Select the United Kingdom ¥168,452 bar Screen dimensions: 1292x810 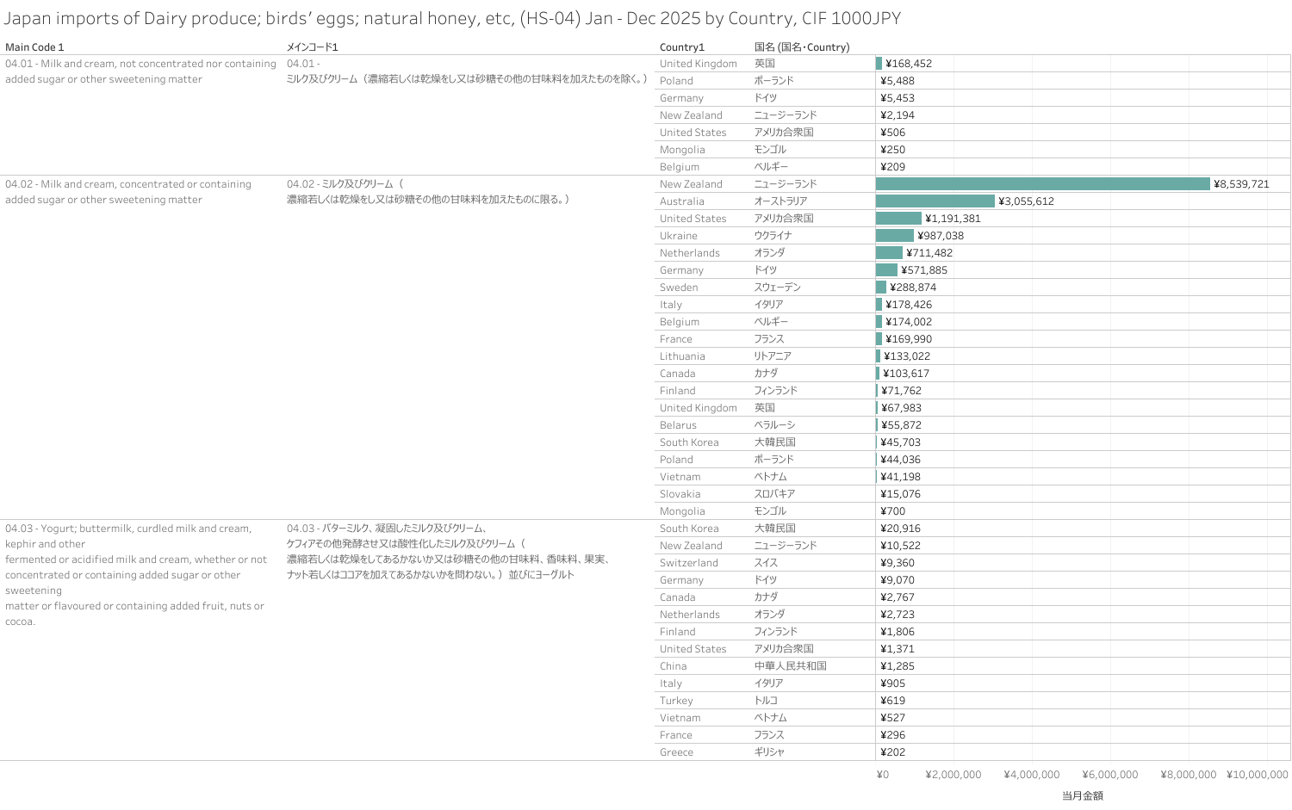(x=879, y=64)
